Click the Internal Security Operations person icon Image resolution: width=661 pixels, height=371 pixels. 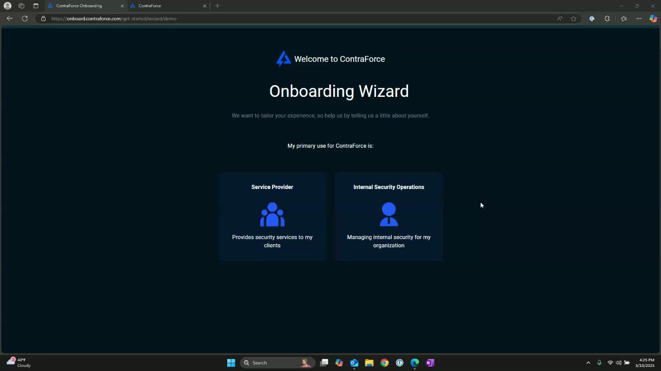[x=388, y=214]
